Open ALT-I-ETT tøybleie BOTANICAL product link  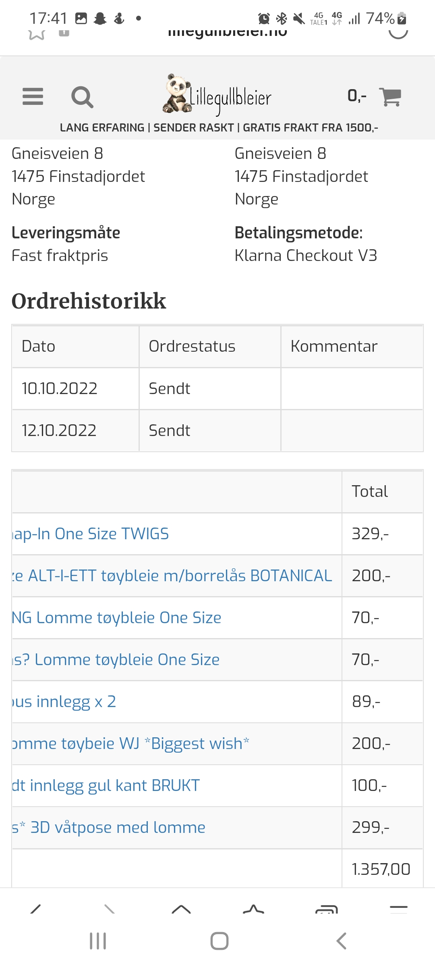[x=172, y=576]
